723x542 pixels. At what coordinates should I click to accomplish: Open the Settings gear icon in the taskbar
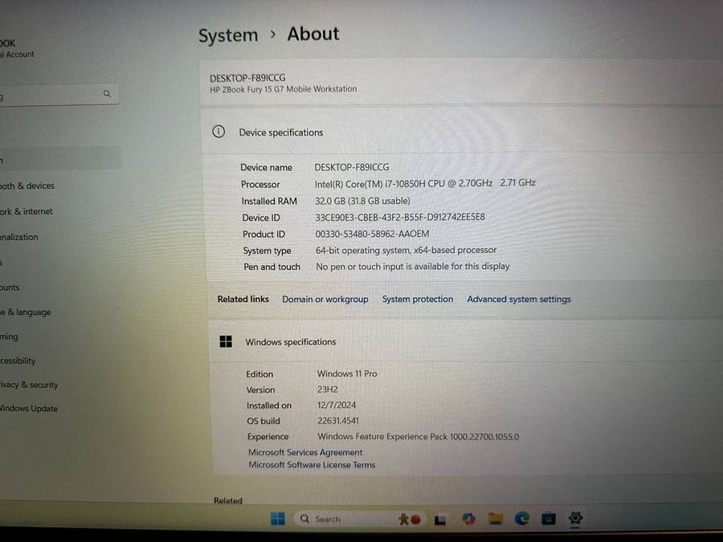pos(575,520)
